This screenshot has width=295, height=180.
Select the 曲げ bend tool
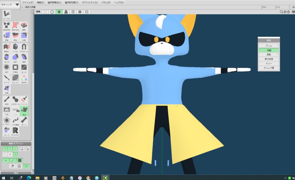click(x=15, y=58)
